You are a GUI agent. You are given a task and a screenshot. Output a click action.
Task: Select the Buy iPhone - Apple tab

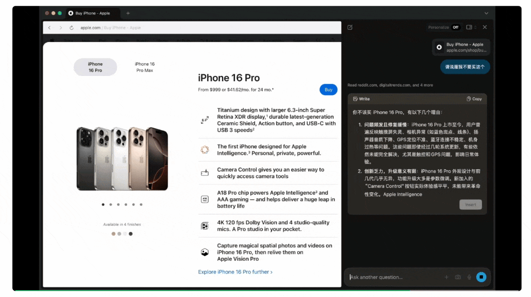pyautogui.click(x=92, y=13)
